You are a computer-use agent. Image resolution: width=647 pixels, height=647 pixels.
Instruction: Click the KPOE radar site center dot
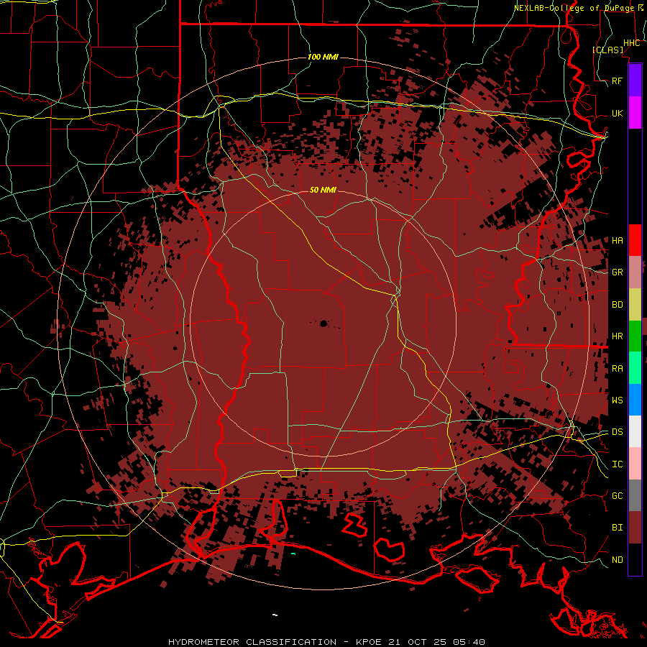tap(323, 323)
